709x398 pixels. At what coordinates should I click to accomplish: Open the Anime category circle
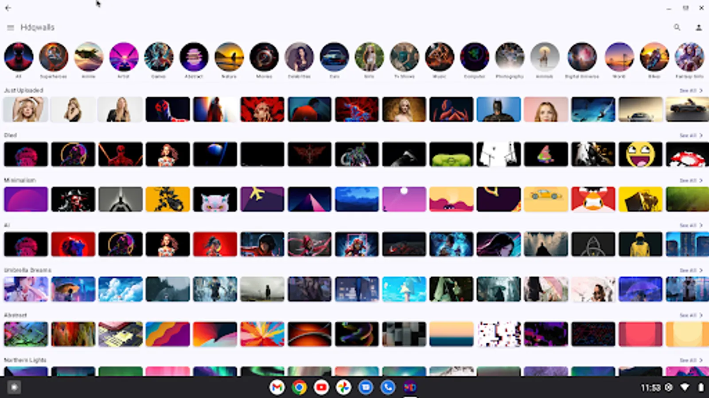pyautogui.click(x=89, y=57)
